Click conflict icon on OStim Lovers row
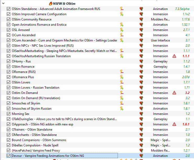This screenshot has height=160, width=194. 122,82
